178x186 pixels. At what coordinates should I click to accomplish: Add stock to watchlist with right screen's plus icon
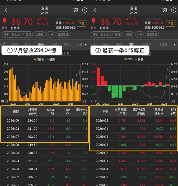coord(174,10)
